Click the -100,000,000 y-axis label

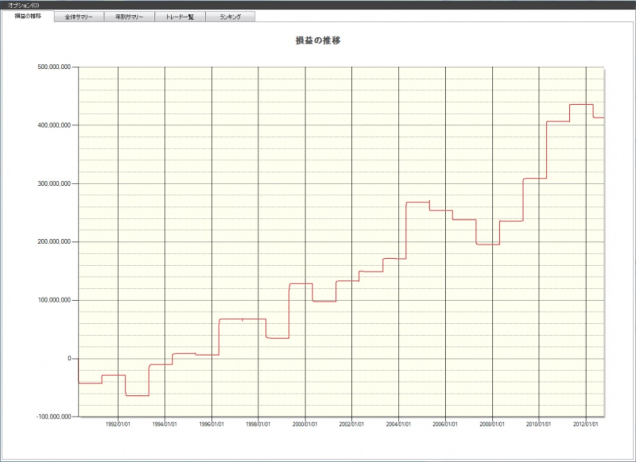53,416
